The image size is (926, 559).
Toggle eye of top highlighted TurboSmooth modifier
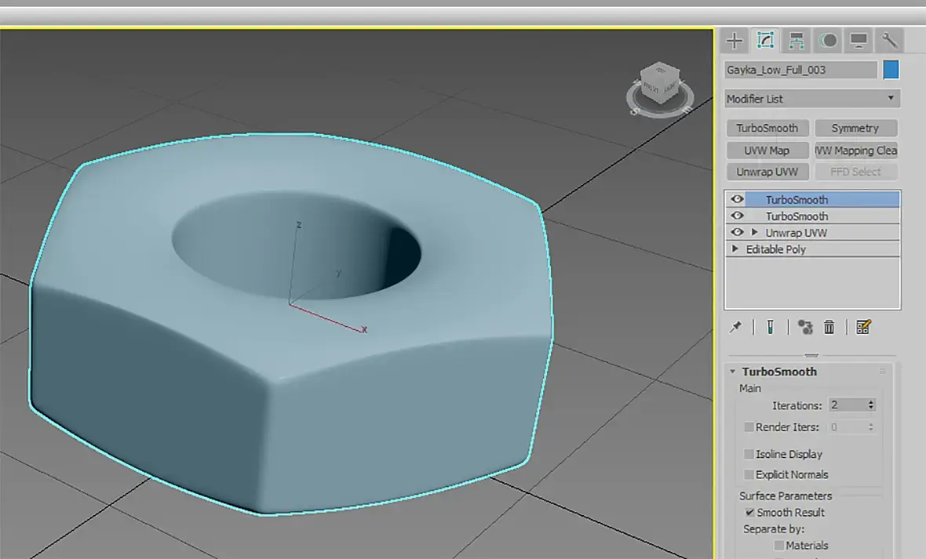[x=737, y=199]
